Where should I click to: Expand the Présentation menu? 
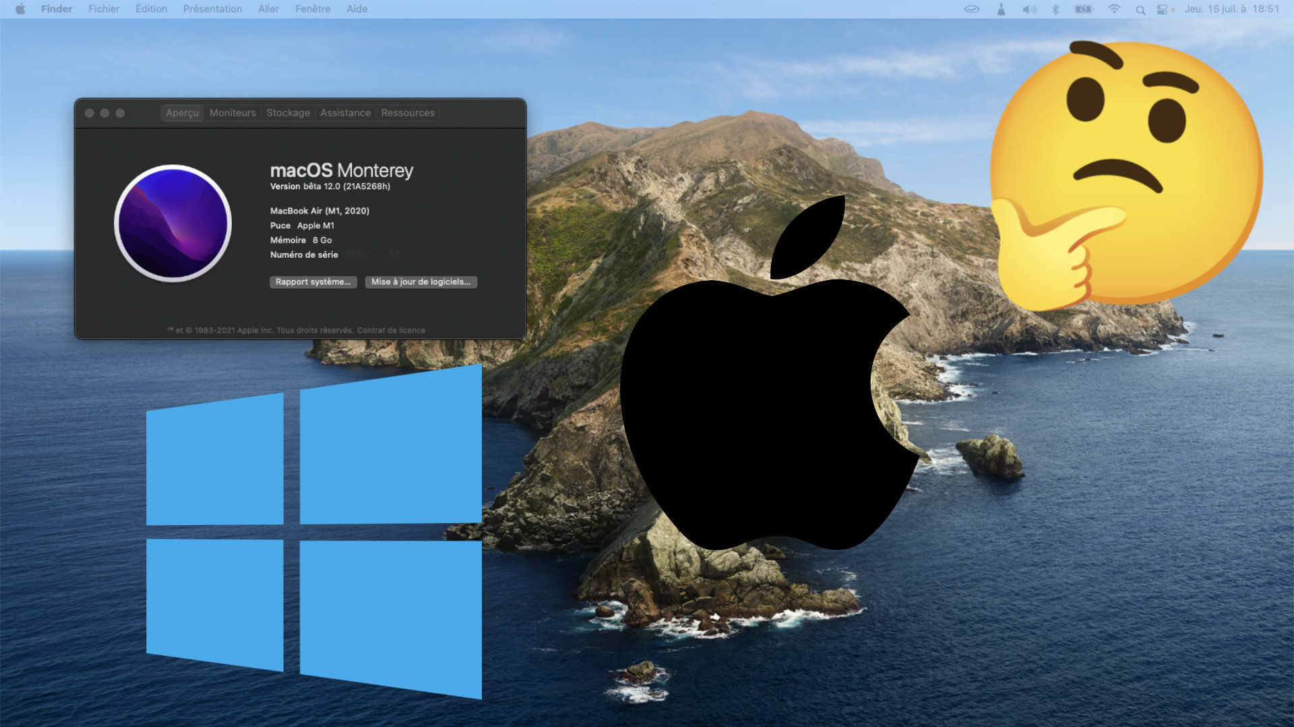[212, 9]
